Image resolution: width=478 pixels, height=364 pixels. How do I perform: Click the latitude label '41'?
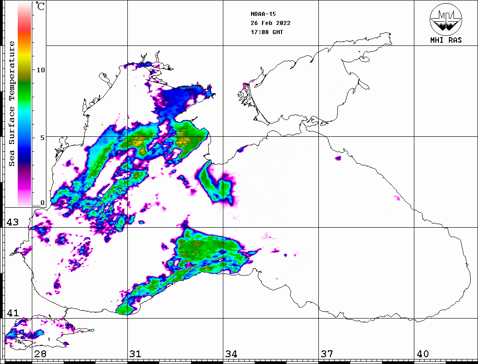click(12, 313)
